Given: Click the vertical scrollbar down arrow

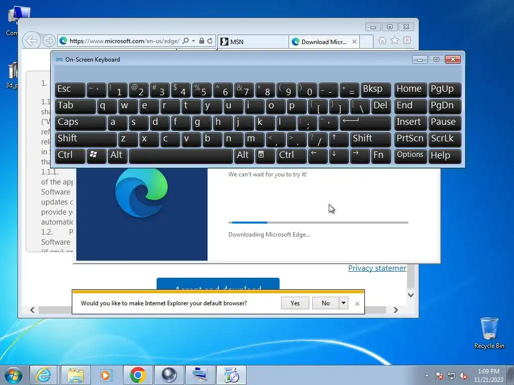Looking at the screenshot, I should point(411,295).
